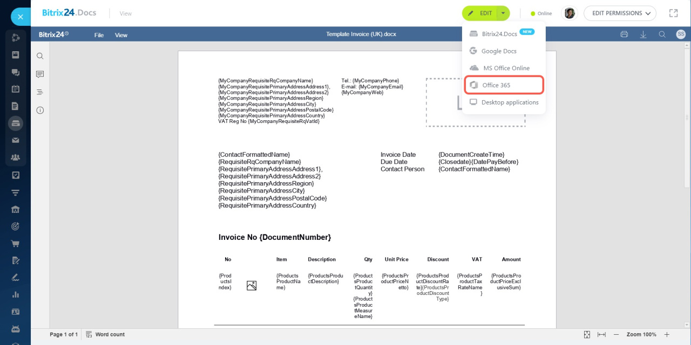Open the comments panel icon
The width and height of the screenshot is (691, 345).
40,74
